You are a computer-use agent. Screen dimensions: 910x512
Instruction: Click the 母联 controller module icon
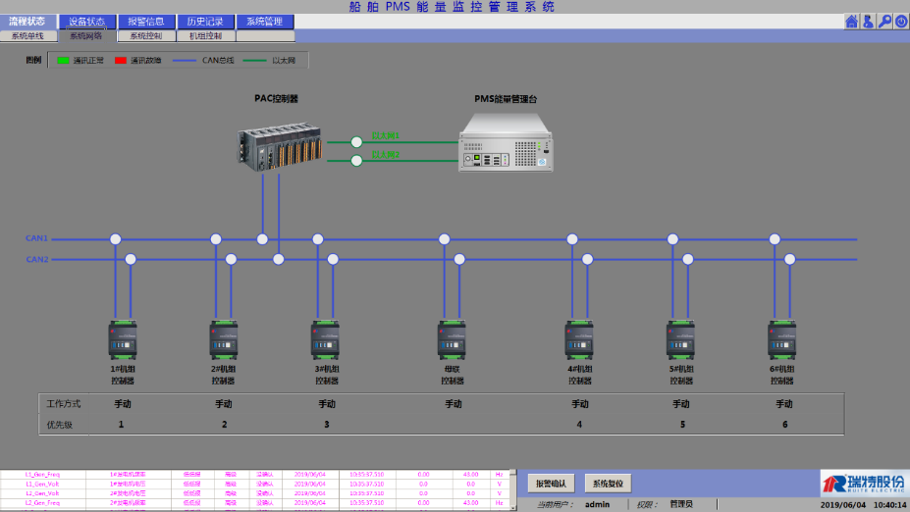pos(452,340)
